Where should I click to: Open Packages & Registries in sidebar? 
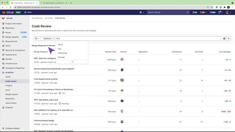point(15,68)
